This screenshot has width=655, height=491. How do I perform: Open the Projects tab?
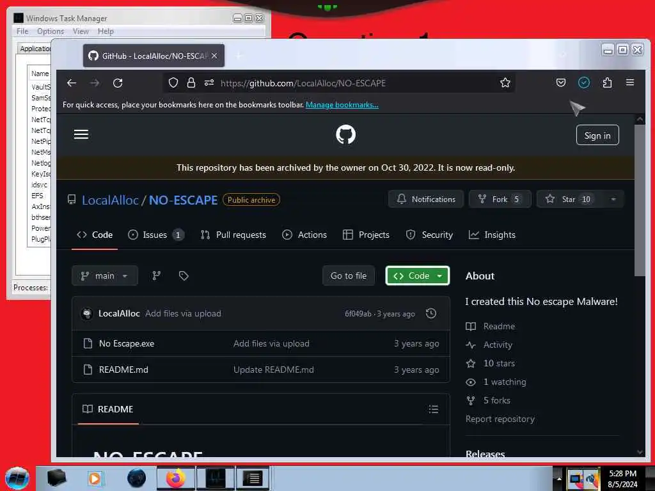coord(366,235)
